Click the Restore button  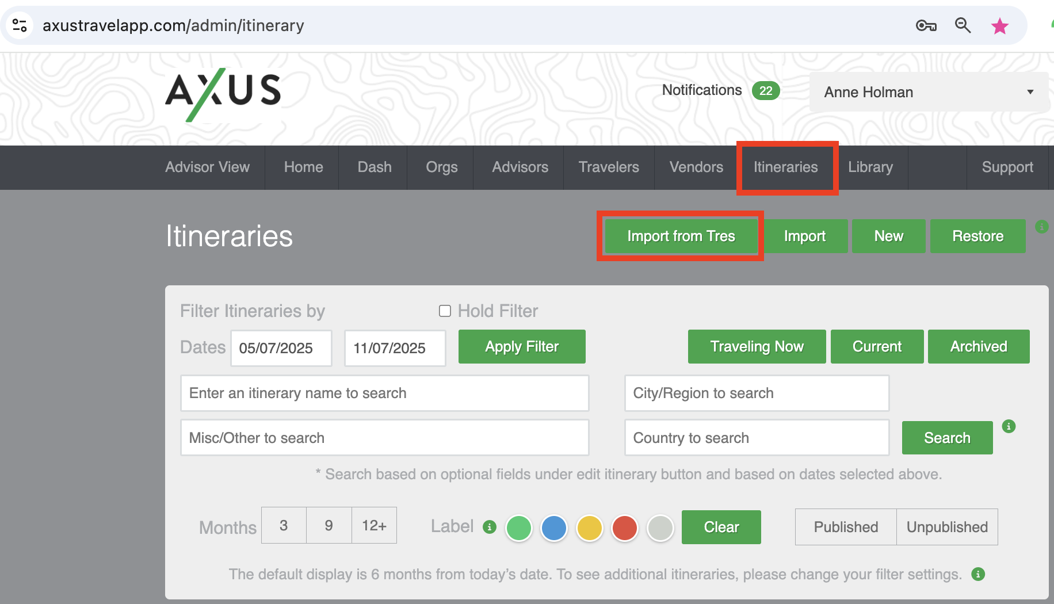tap(978, 236)
